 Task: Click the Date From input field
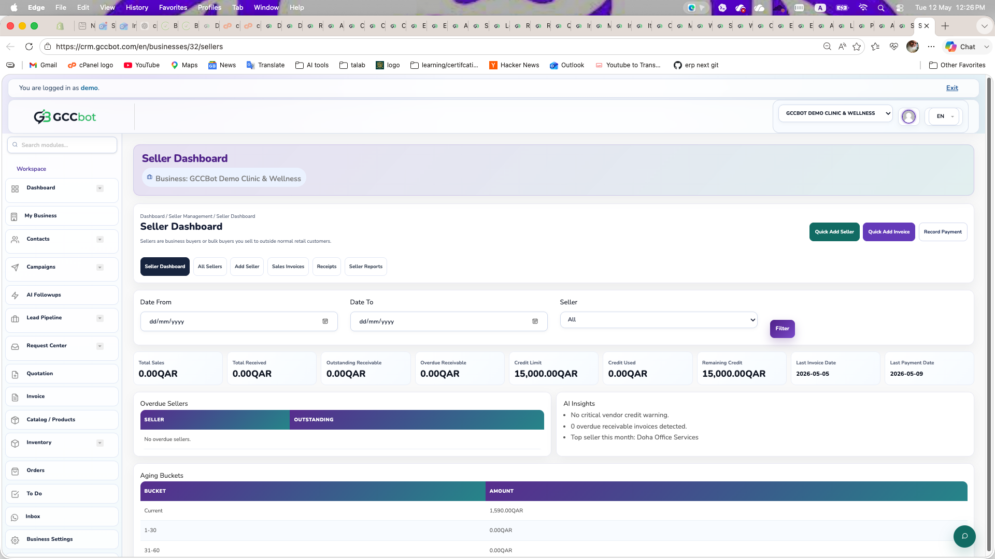pos(239,321)
